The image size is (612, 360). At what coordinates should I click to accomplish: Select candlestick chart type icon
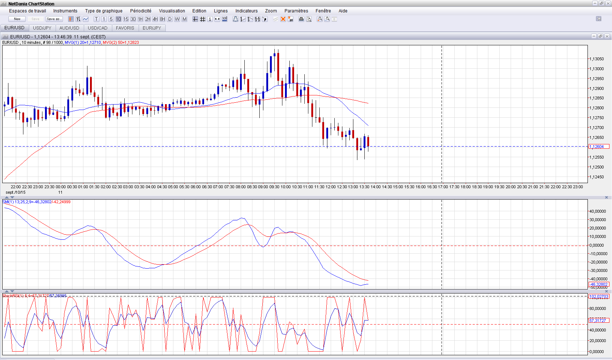pyautogui.click(x=71, y=19)
